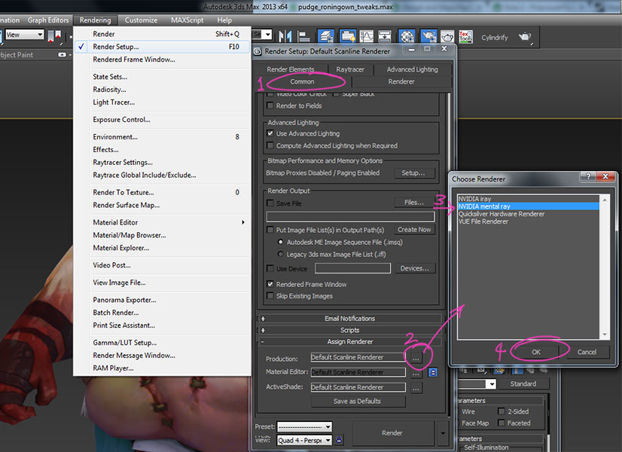Enable Compute Advanced Lighting when Required
The width and height of the screenshot is (622, 452).
click(270, 145)
